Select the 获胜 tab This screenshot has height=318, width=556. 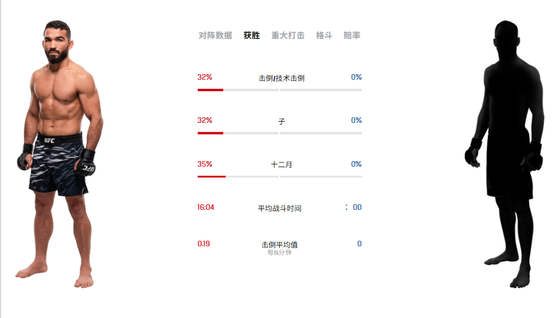pos(251,35)
